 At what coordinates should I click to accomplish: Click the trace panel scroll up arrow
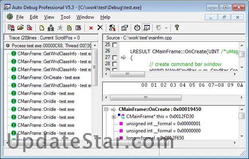pos(95,45)
